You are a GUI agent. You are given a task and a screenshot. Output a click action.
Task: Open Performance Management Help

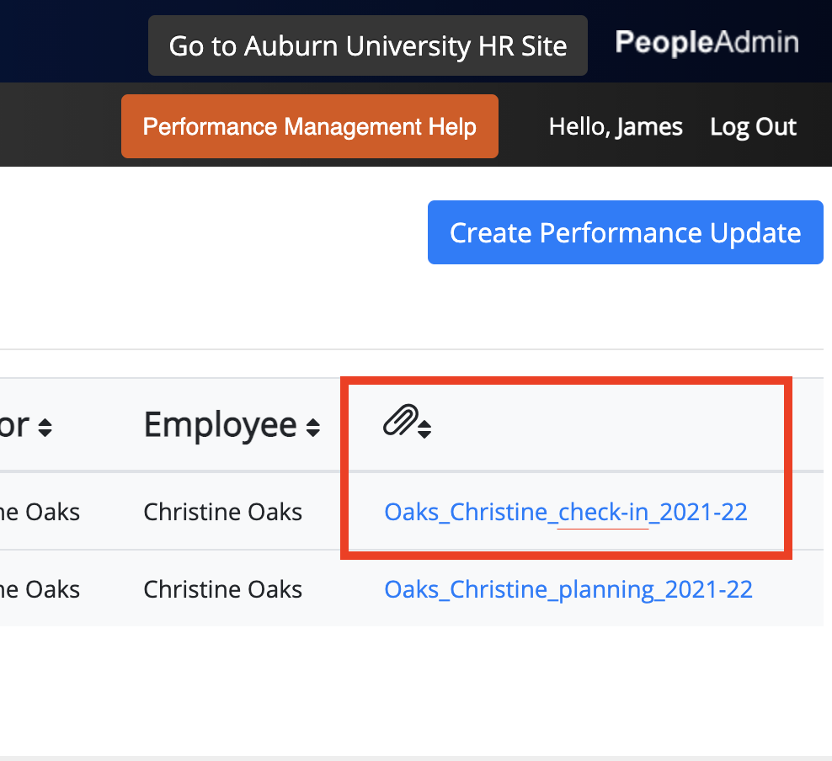point(309,126)
